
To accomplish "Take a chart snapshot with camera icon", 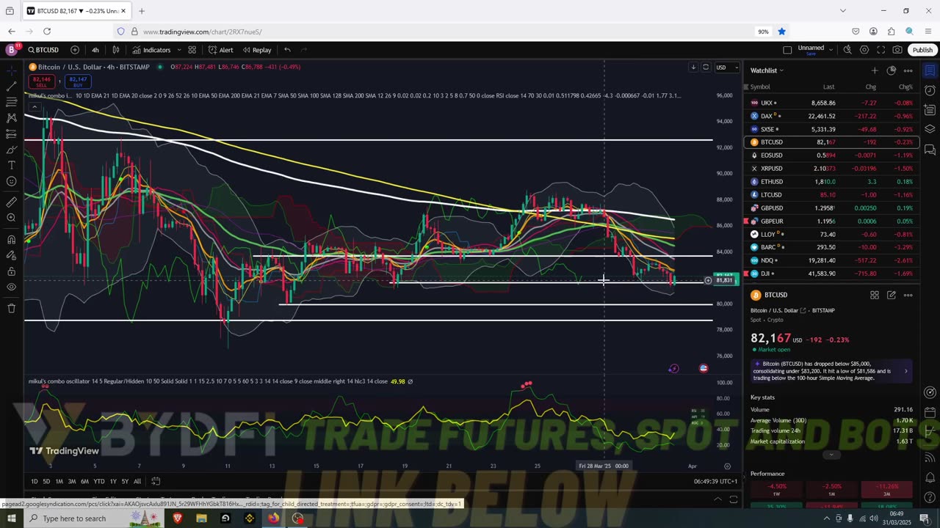I will click(x=897, y=50).
